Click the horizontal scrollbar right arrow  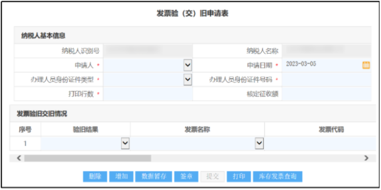click(366, 158)
